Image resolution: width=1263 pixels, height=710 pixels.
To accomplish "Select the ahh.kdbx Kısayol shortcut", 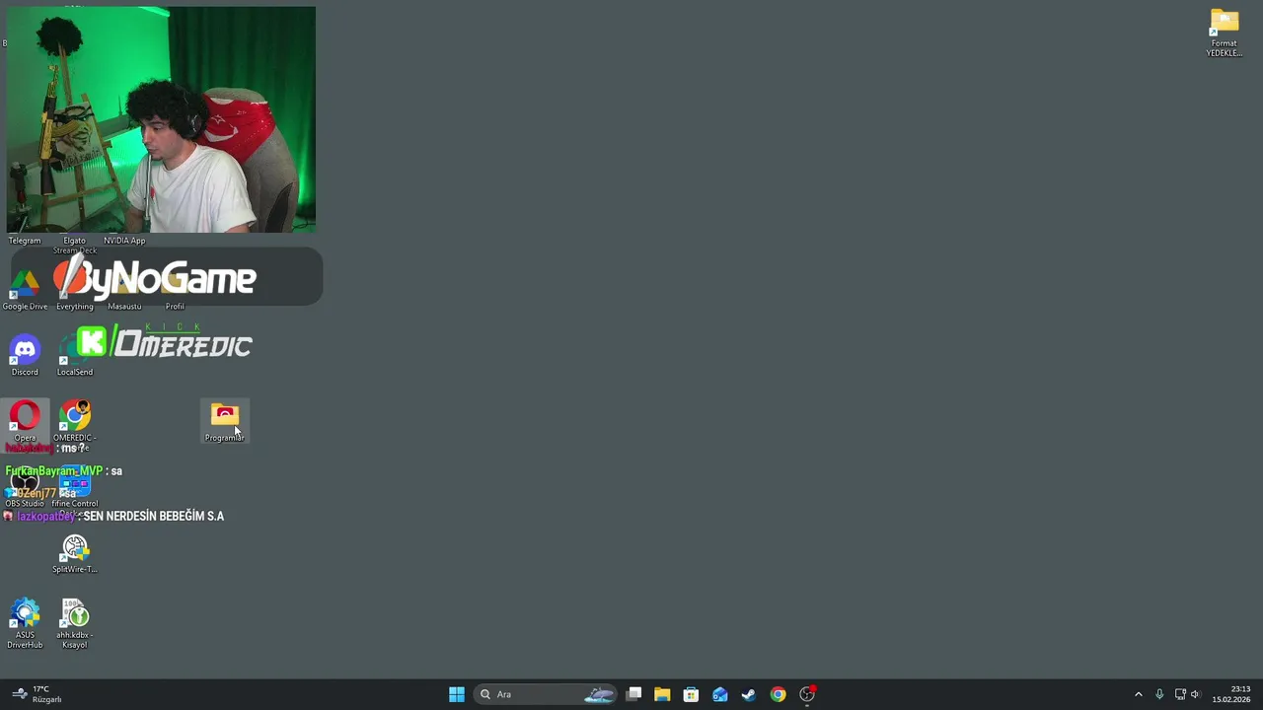I will tap(75, 624).
